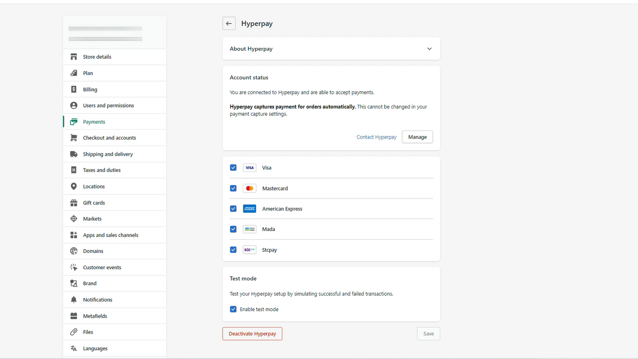The height and width of the screenshot is (359, 638).
Task: Click the Hyperpay page title
Action: [257, 23]
